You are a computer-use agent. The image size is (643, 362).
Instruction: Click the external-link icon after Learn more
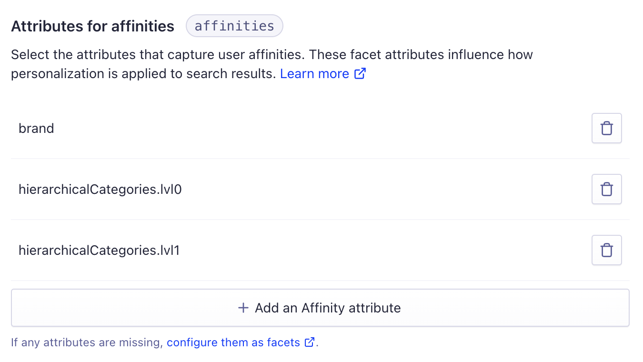[360, 73]
